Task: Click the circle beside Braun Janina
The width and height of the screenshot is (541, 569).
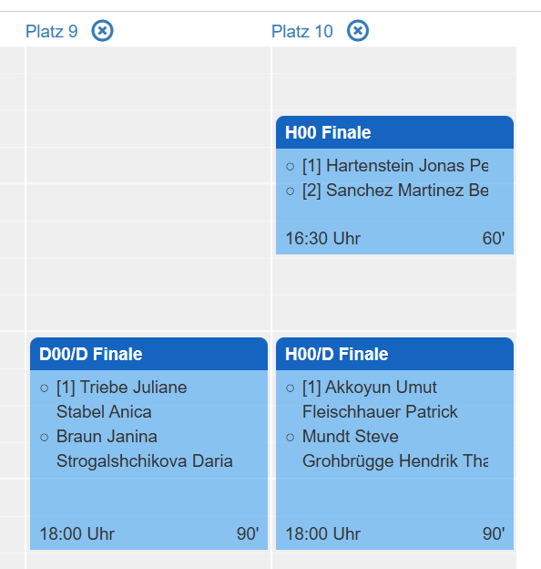Action: (x=45, y=438)
